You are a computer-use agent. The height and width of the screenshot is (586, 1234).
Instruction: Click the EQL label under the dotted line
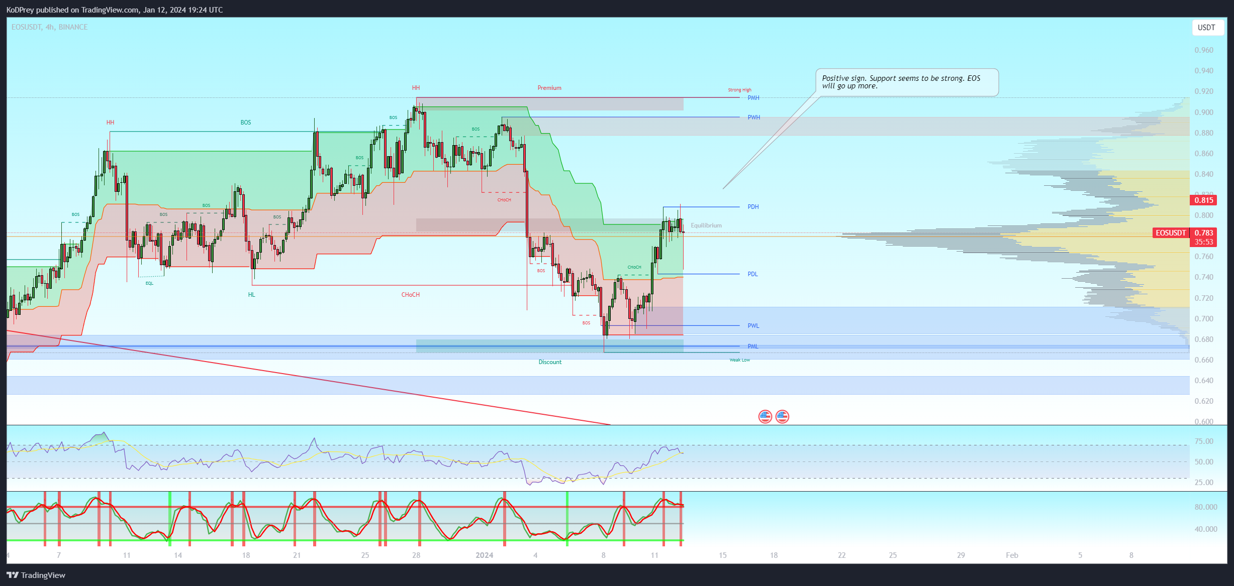149,283
